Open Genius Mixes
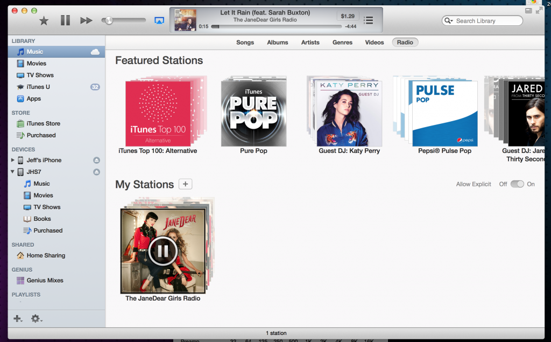The height and width of the screenshot is (342, 551). click(x=56, y=281)
